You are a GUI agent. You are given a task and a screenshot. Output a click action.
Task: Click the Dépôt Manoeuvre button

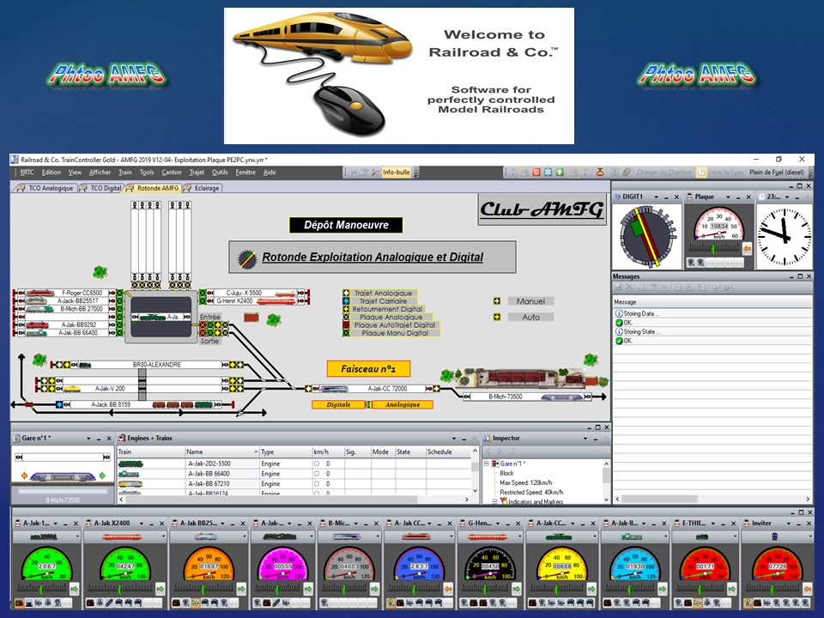click(x=346, y=225)
